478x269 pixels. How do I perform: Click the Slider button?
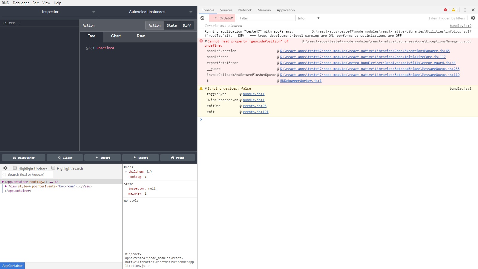pos(65,158)
